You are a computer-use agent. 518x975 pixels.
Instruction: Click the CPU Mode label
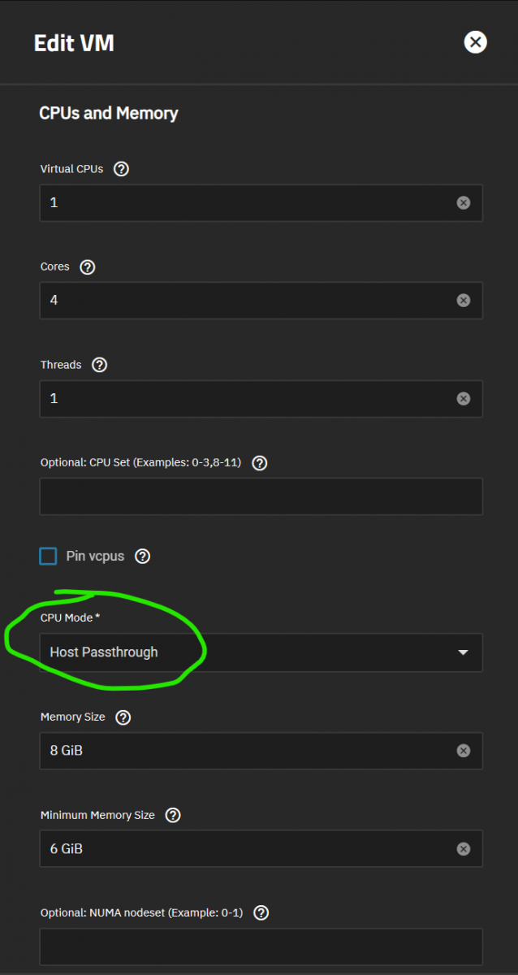point(71,618)
